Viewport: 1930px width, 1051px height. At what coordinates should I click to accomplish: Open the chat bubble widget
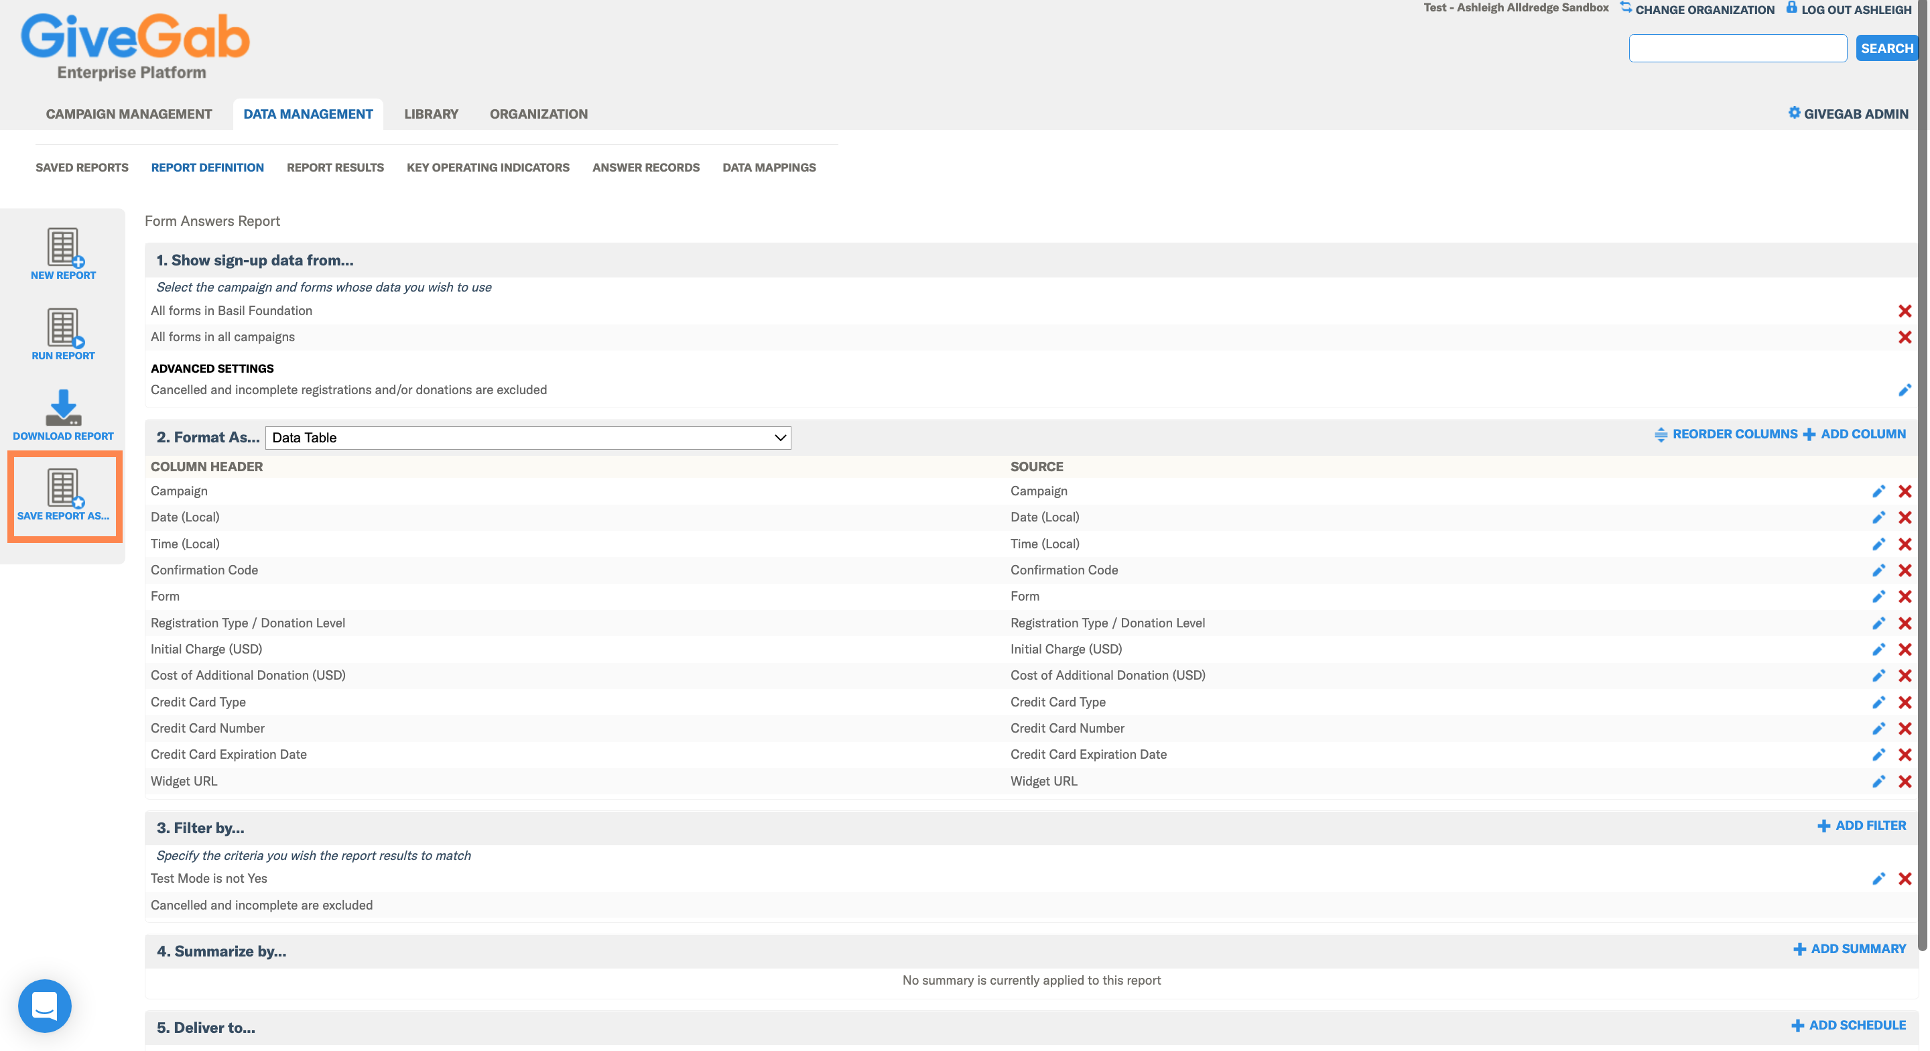(x=45, y=1005)
